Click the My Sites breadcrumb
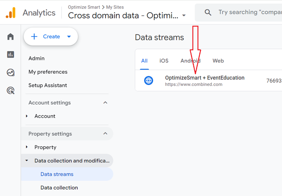 (x=115, y=7)
